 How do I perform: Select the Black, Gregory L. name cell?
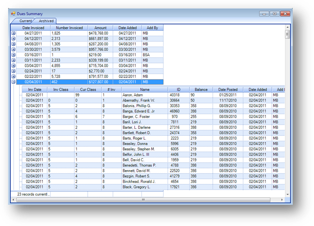pyautogui.click(x=145, y=187)
